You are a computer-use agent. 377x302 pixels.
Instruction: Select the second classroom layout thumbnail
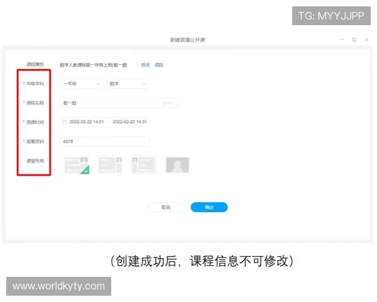(110, 165)
